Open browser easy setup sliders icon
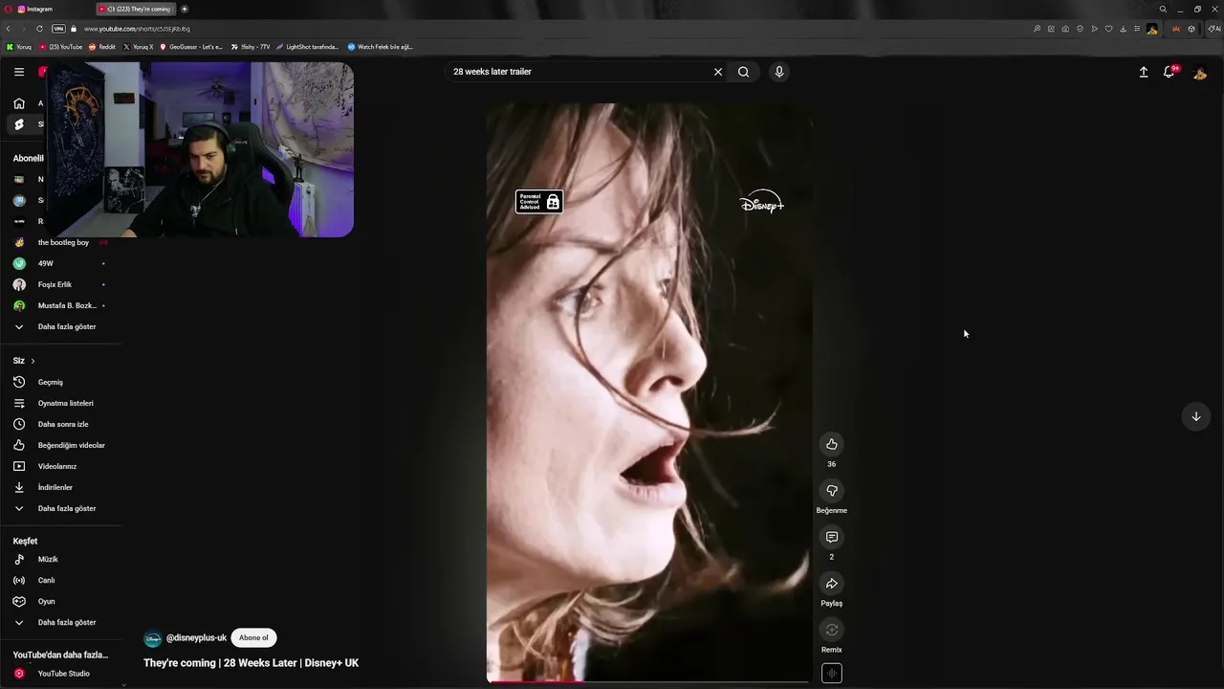This screenshot has height=689, width=1224. (x=1137, y=29)
